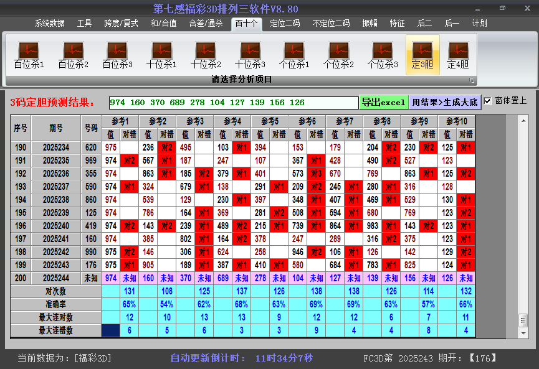The image size is (539, 369).
Task: Click the 百位杀1 analysis icon
Action: (x=29, y=55)
